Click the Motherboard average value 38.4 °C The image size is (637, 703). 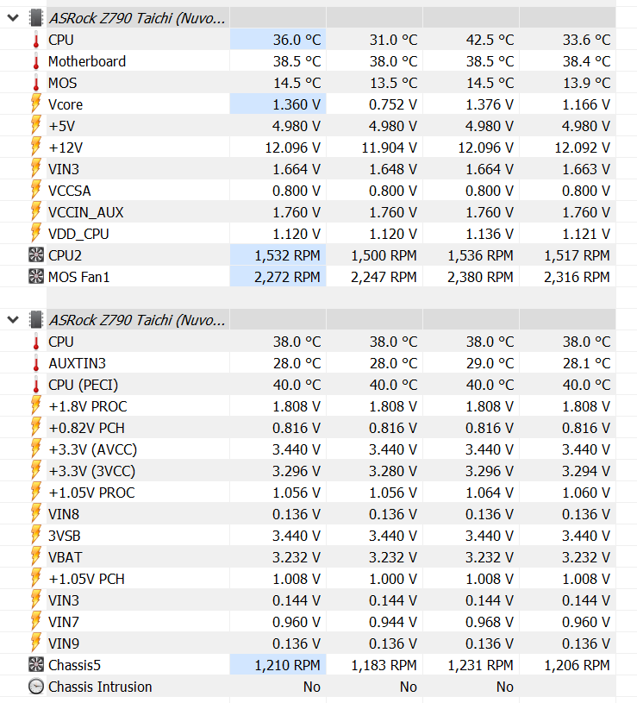click(586, 61)
